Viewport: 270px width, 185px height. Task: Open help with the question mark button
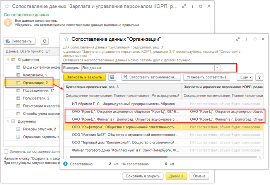coord(259,77)
